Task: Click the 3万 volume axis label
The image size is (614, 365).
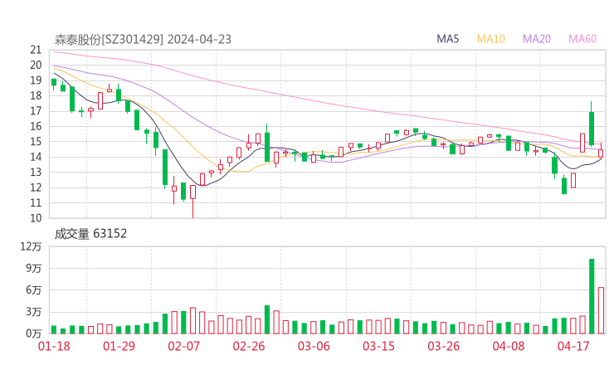Action: 34,312
